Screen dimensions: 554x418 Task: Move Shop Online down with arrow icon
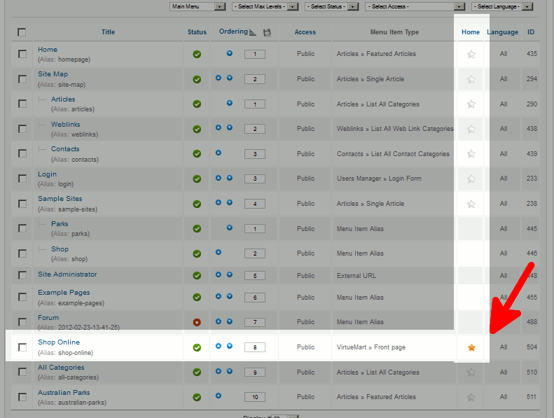[x=229, y=347]
